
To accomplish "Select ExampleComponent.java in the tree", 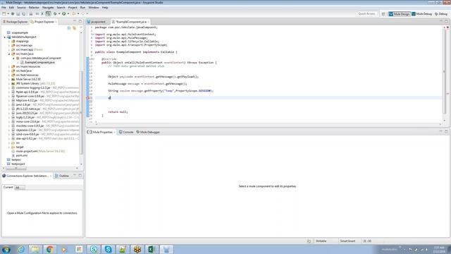I will click(x=39, y=62).
